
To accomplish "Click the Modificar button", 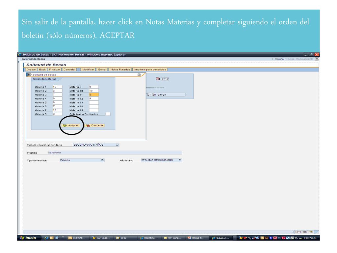I will (x=88, y=70).
